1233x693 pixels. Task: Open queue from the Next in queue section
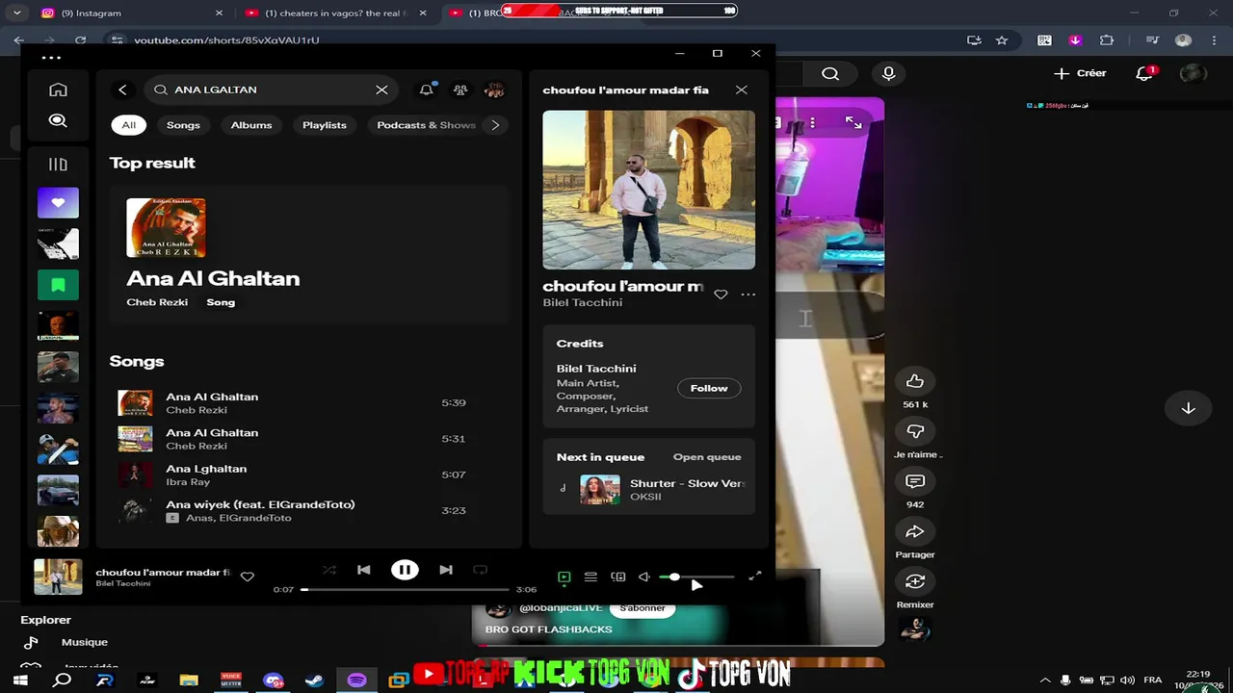pos(707,457)
